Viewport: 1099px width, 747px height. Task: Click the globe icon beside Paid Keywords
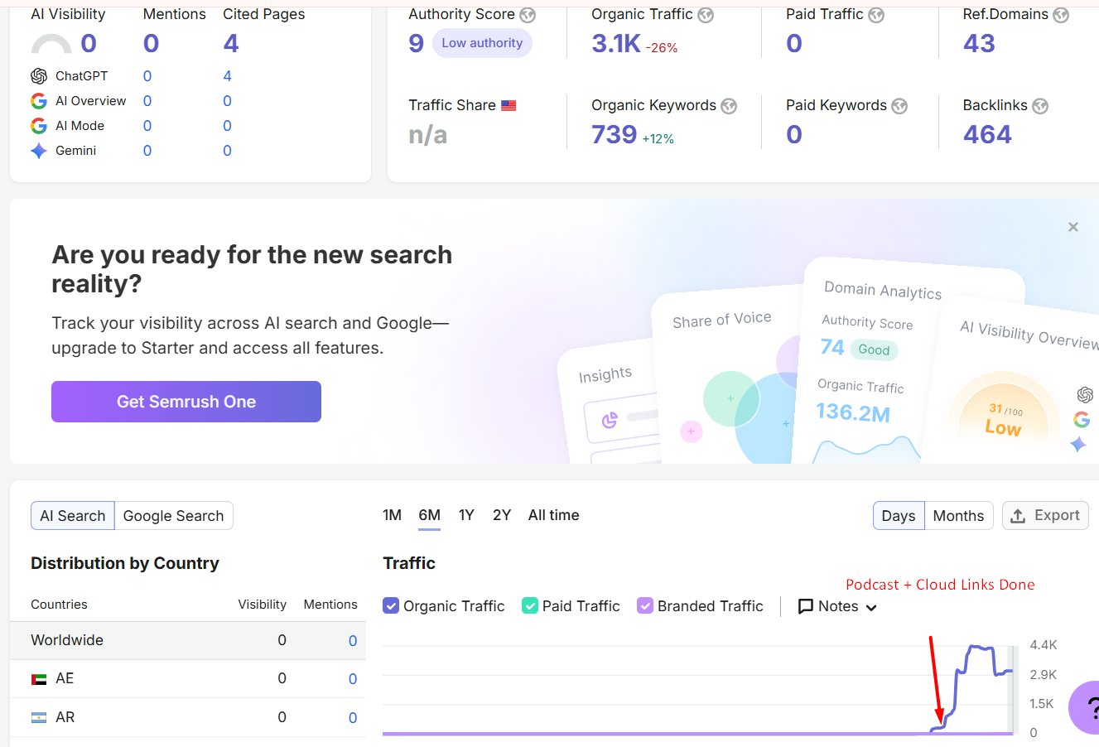click(x=899, y=106)
